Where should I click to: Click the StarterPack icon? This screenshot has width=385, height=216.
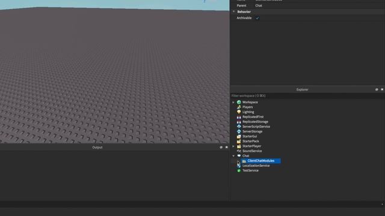(239, 142)
